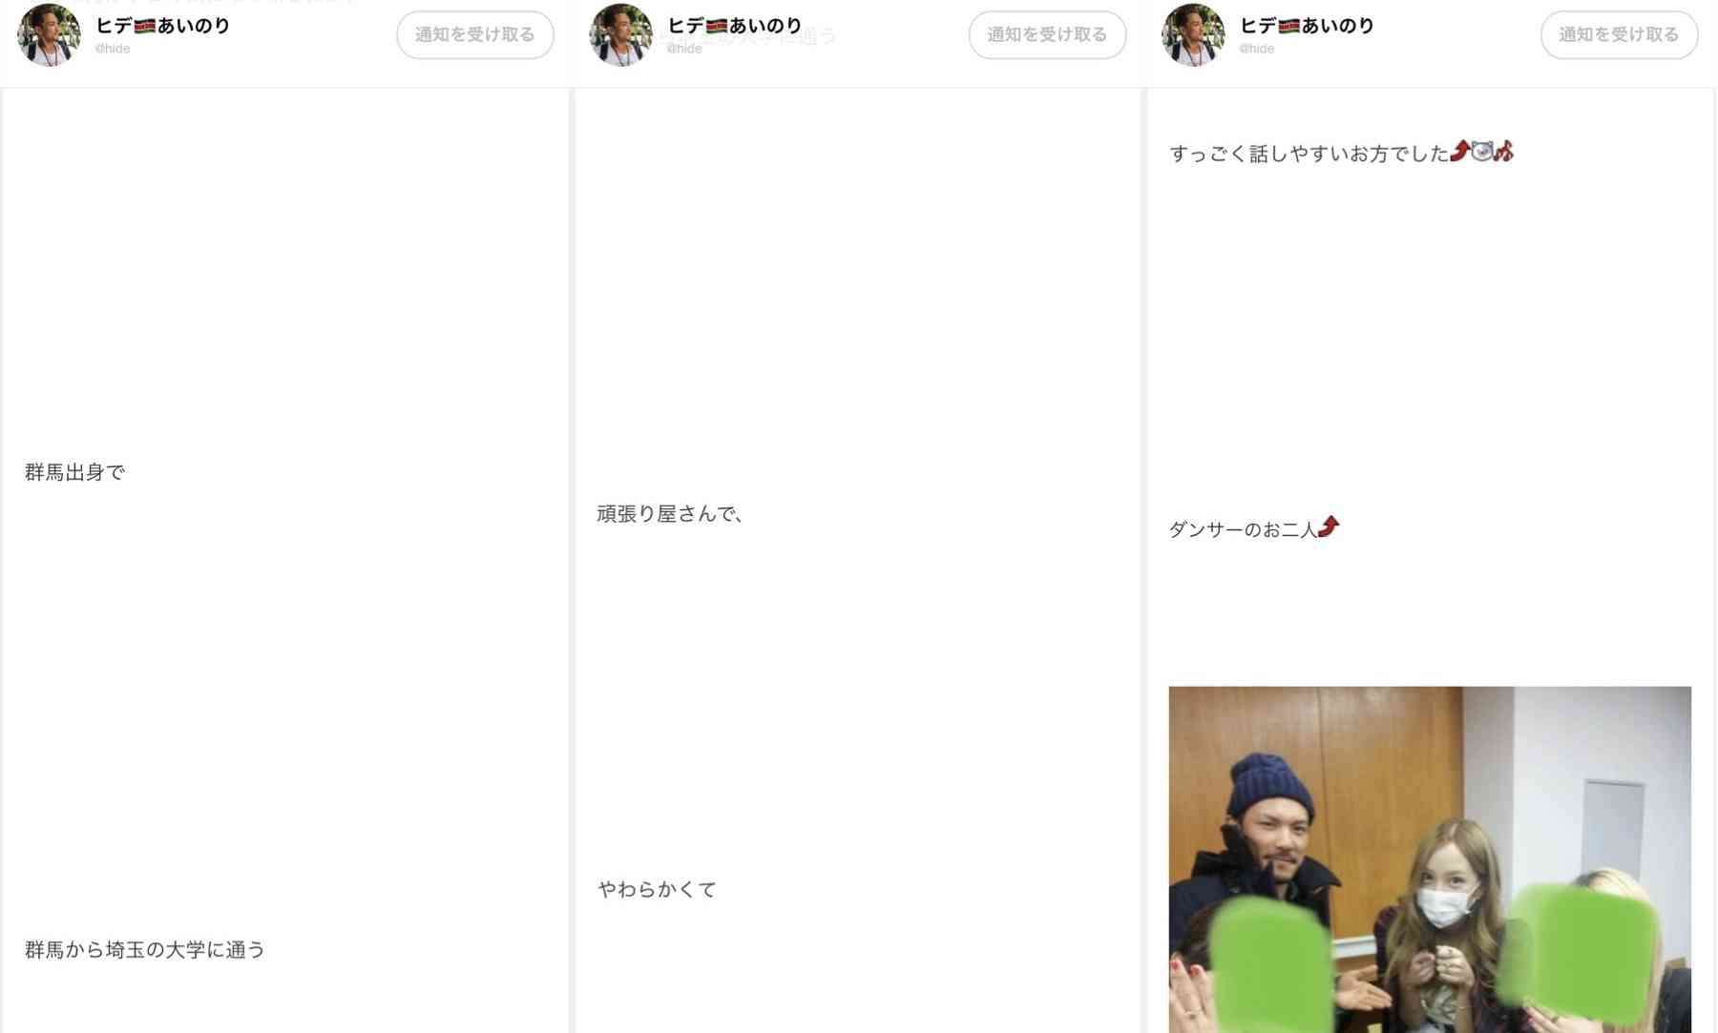Click the profile avatar in the middle column header
Image resolution: width=1718 pixels, height=1033 pixels.
pos(621,35)
